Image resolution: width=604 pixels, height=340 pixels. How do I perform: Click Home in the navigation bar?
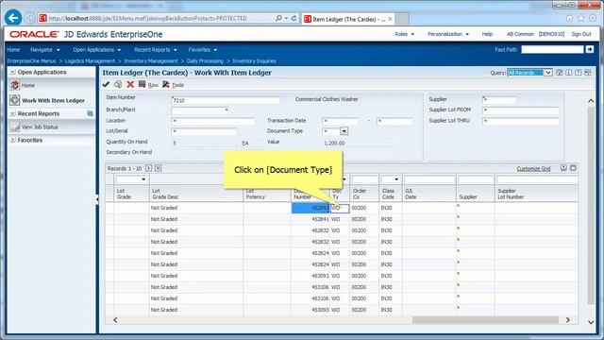[13, 50]
